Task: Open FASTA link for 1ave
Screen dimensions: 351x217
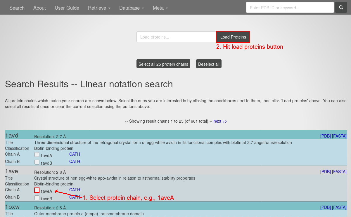Action: coord(339,172)
